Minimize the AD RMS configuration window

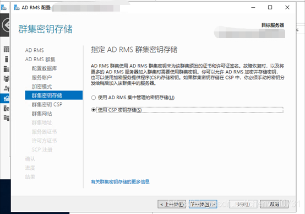click(253, 7)
